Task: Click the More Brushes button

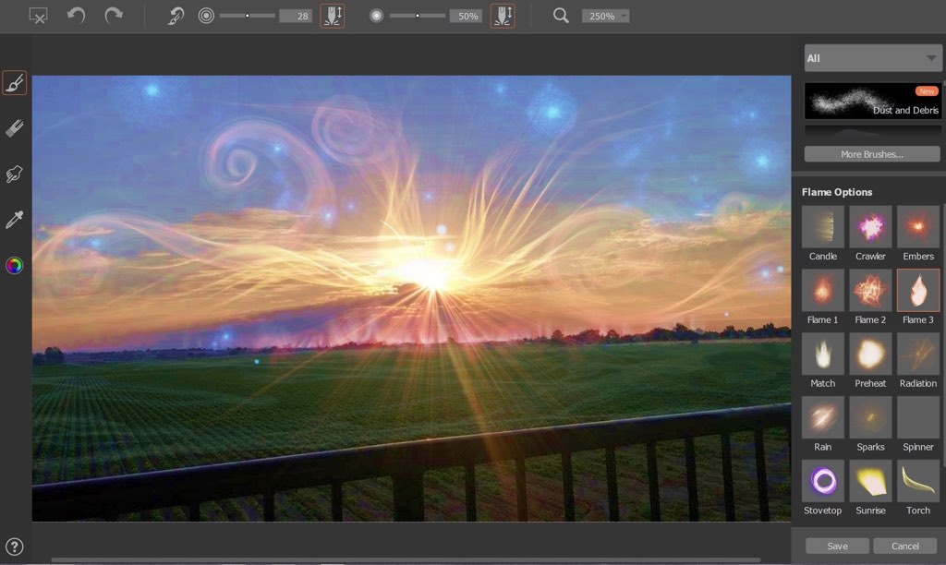Action: tap(872, 154)
